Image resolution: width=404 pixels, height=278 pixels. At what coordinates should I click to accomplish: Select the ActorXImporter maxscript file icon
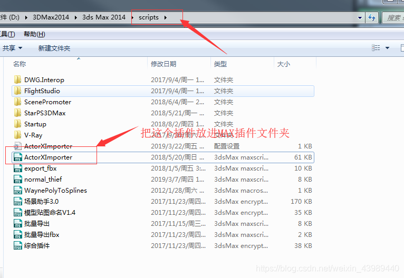pos(17,157)
